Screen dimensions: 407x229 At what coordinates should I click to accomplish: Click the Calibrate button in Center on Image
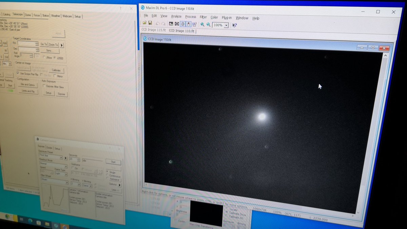[56, 70]
